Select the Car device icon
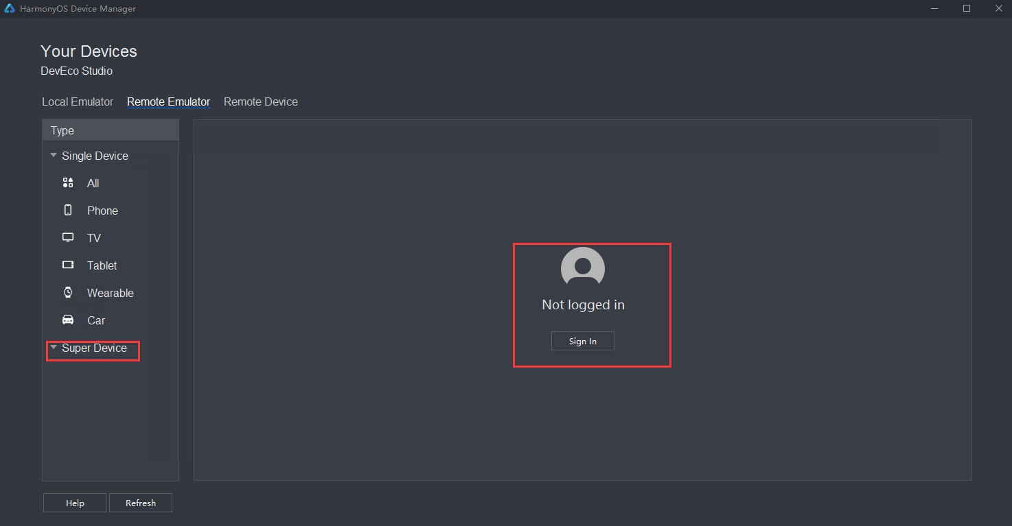The image size is (1012, 526). tap(68, 320)
